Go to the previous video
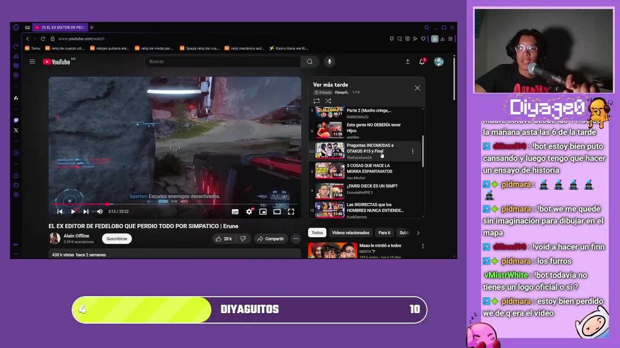 point(60,211)
